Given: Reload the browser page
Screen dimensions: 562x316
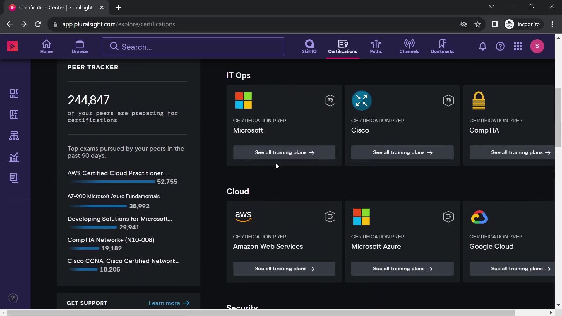Looking at the screenshot, I should point(38,24).
